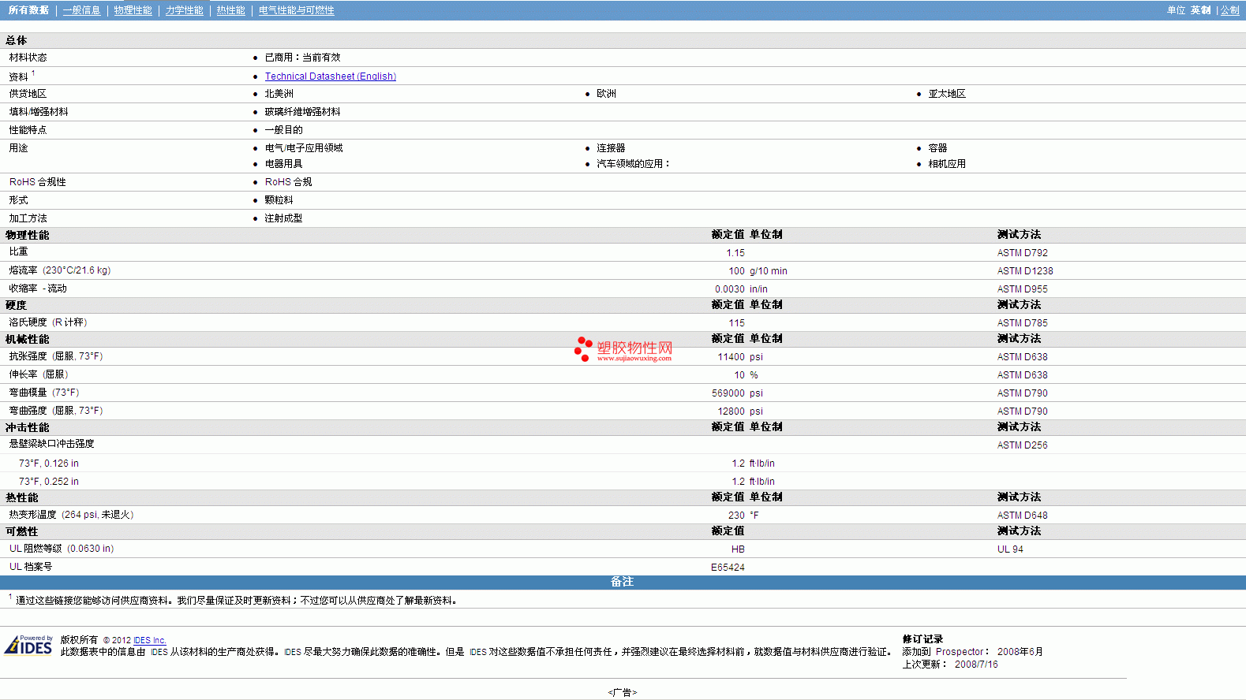1246x700 pixels.
Task: Select the shrinkage value 0.0030
Action: (730, 289)
